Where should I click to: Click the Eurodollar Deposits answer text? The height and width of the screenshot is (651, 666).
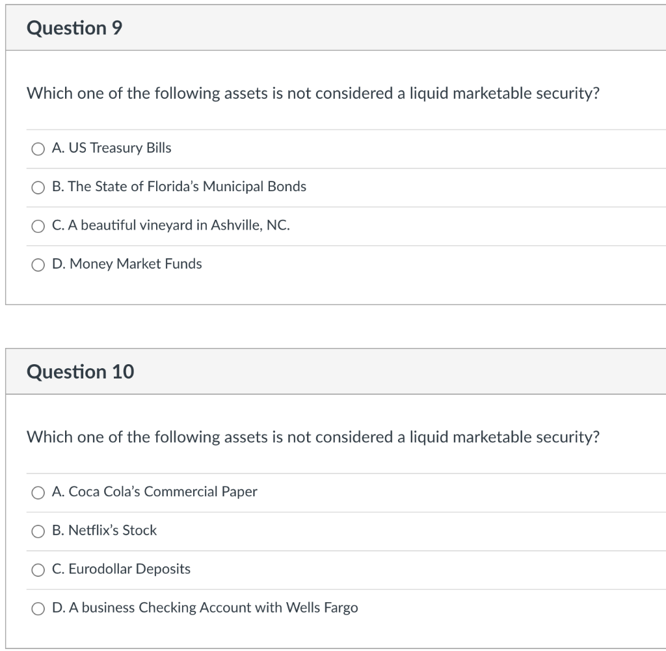coord(121,570)
